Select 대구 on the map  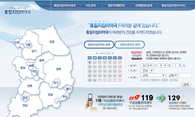tap(56, 83)
